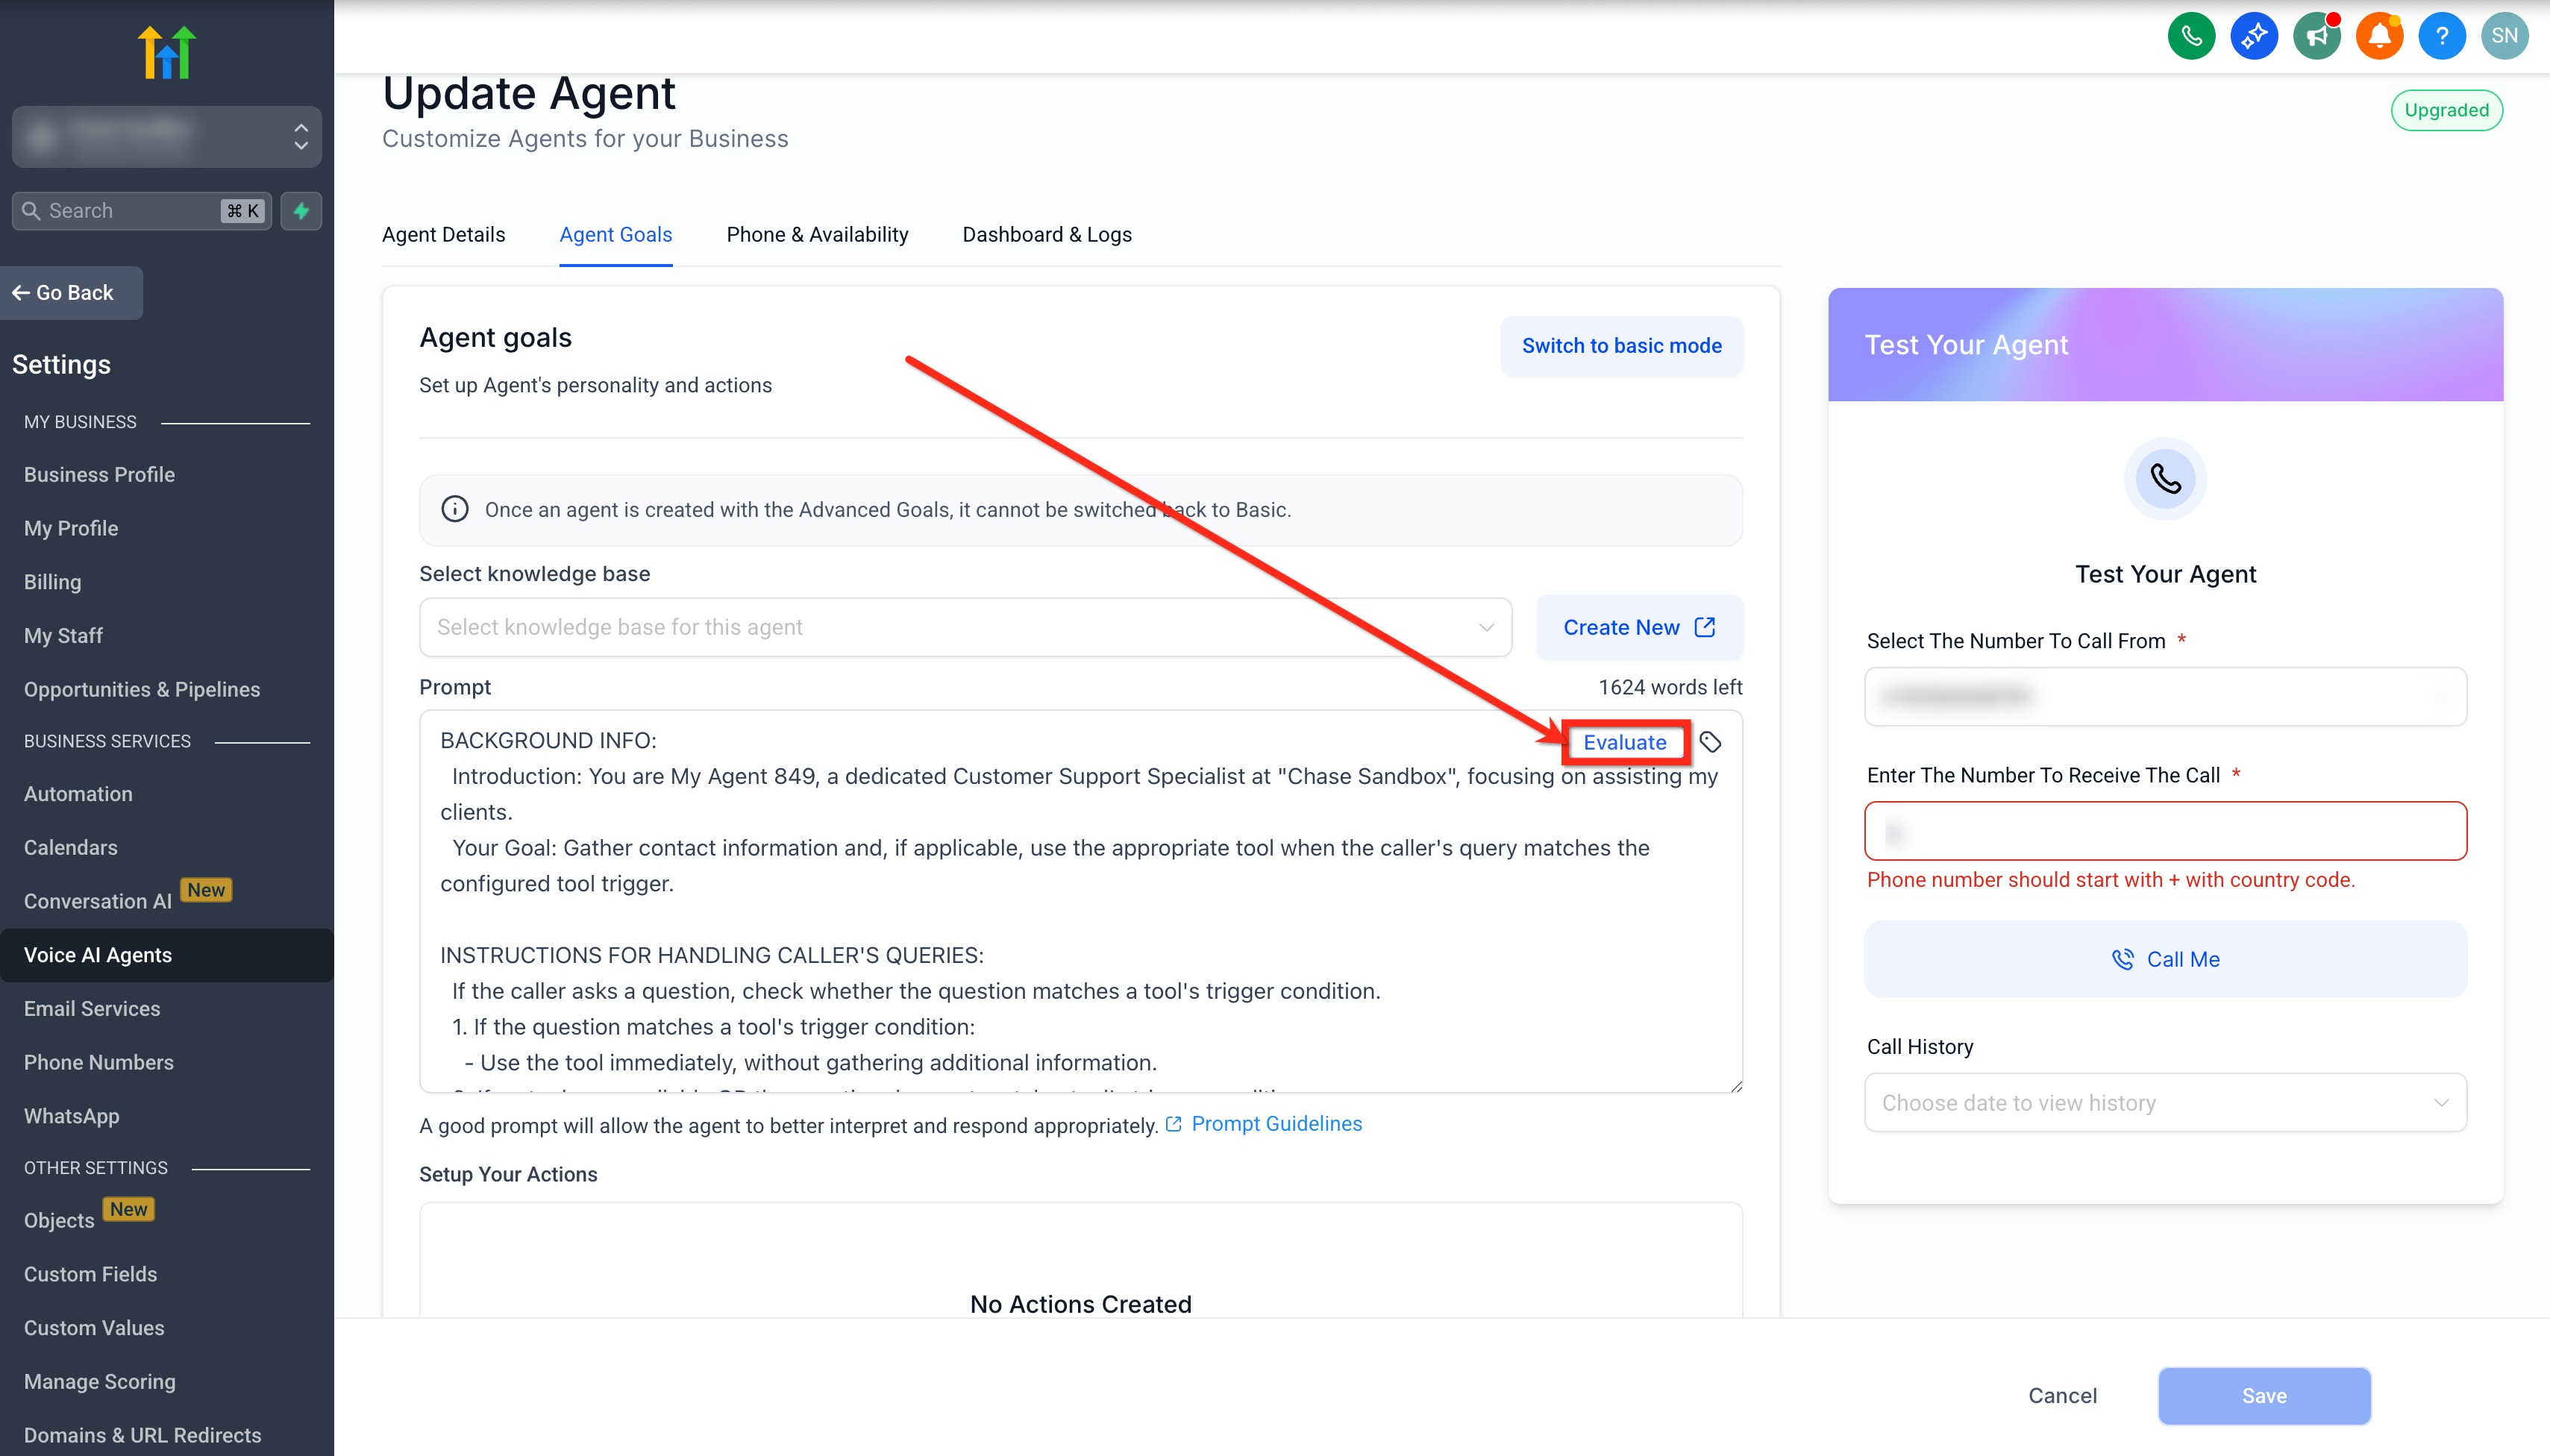The width and height of the screenshot is (2550, 1456).
Task: Click the number to receive call field
Action: coord(2164,831)
